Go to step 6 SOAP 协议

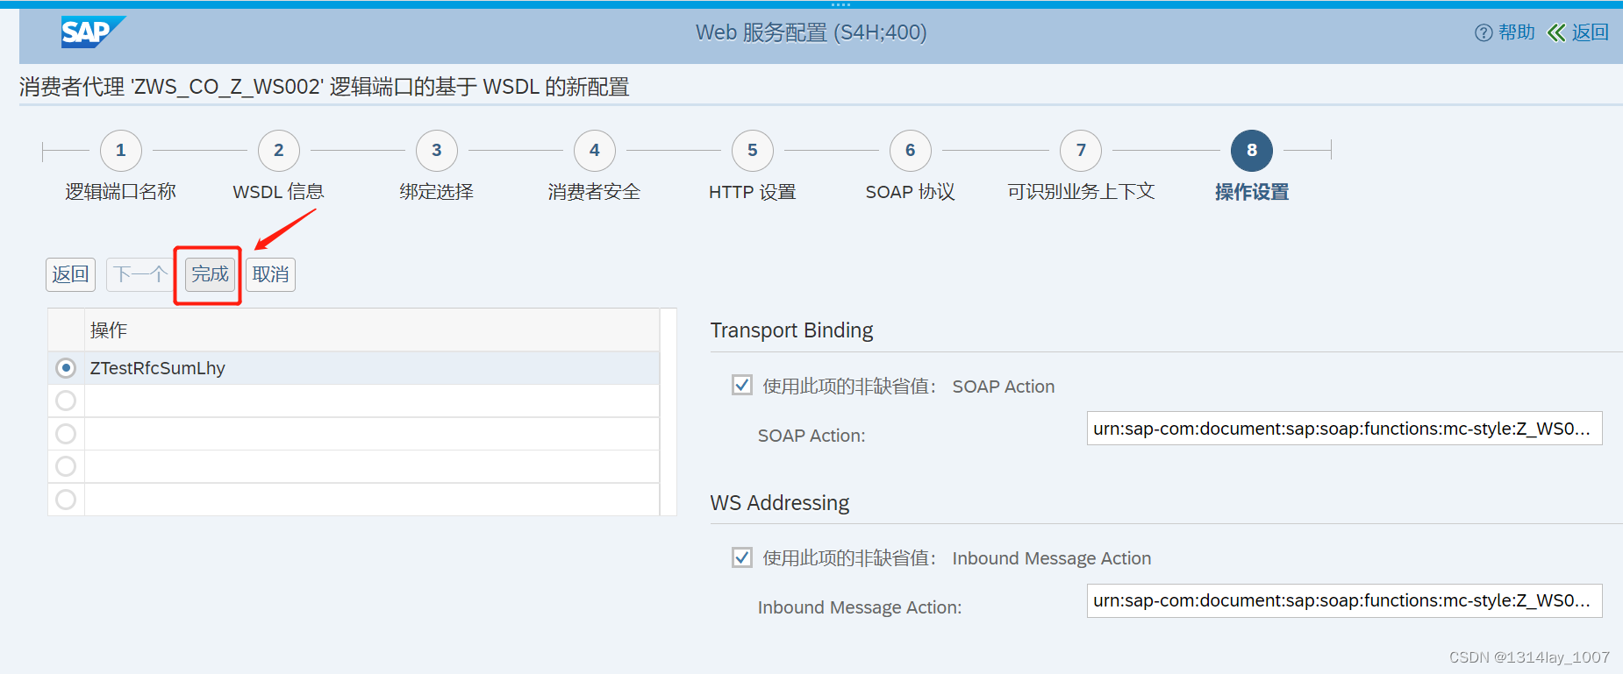[x=911, y=151]
